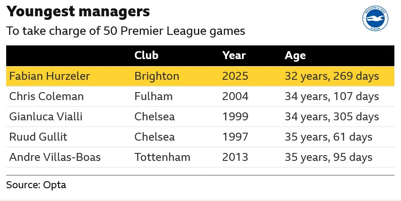Click the '34 years, 107 days' age
The height and width of the screenshot is (201, 401).
point(332,96)
